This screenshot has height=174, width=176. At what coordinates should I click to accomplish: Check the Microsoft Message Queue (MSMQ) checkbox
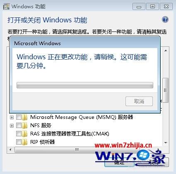19,117
